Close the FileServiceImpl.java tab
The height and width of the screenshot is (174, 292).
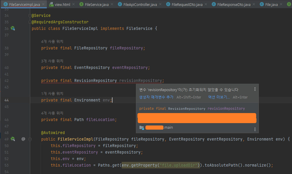pos(44,4)
